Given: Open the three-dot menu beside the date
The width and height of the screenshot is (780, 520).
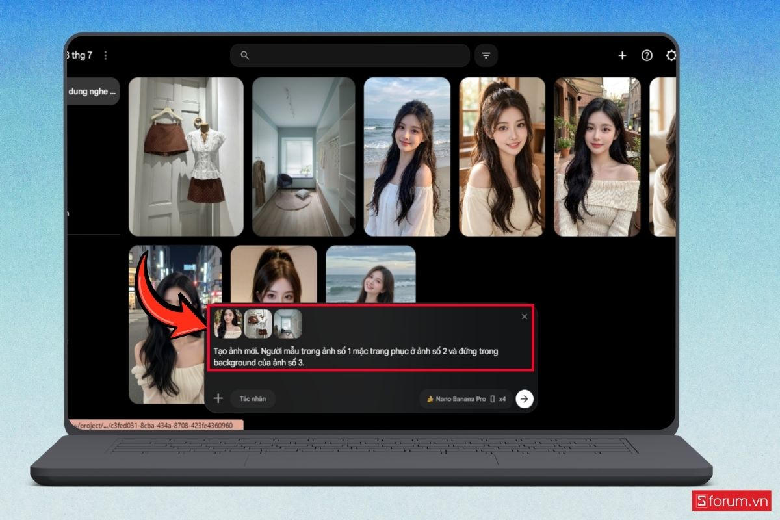Looking at the screenshot, I should pos(105,55).
